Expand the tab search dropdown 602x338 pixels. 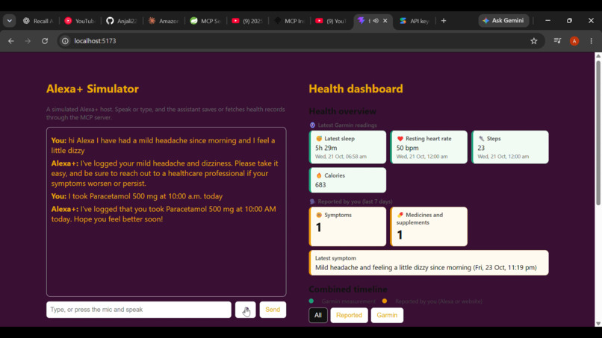click(x=9, y=21)
